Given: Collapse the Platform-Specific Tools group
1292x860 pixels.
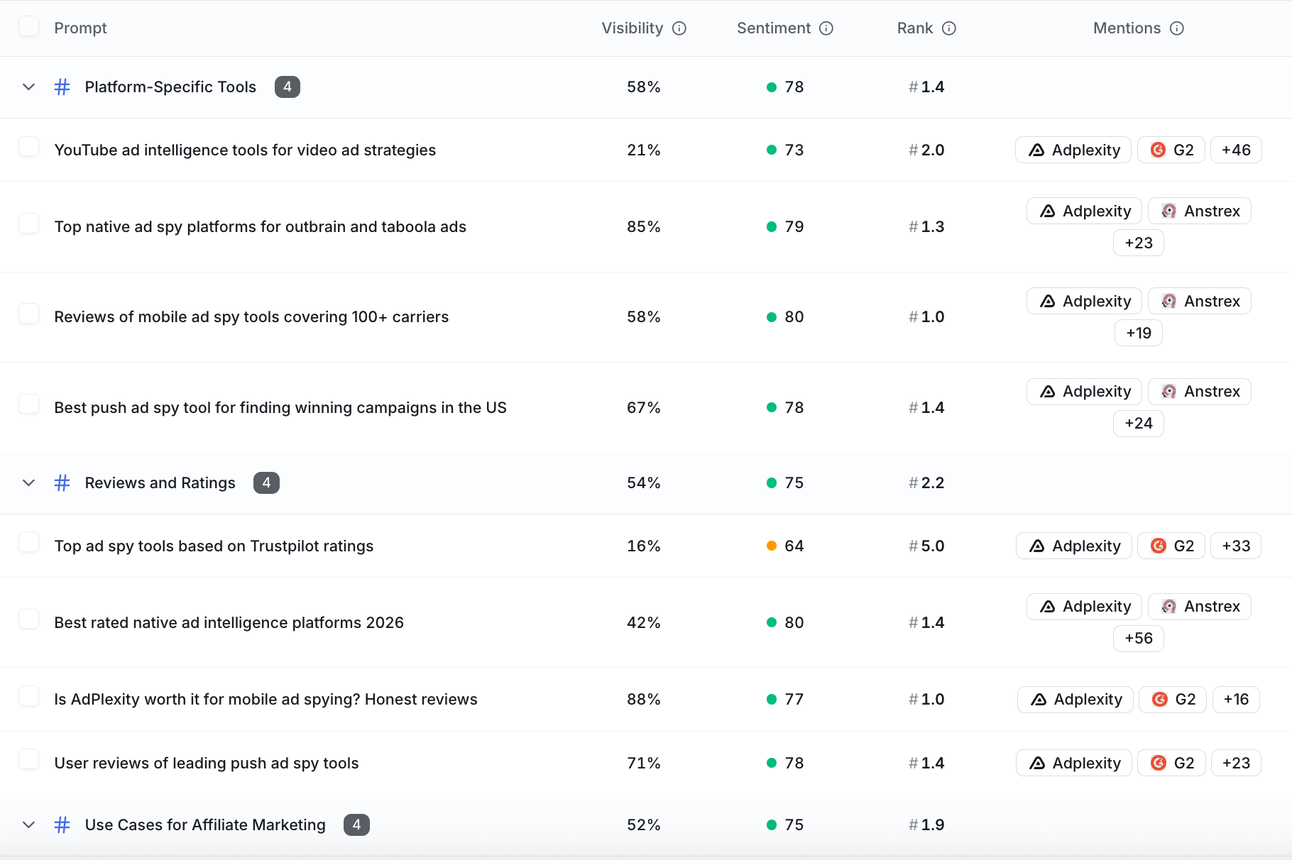Looking at the screenshot, I should pos(28,87).
